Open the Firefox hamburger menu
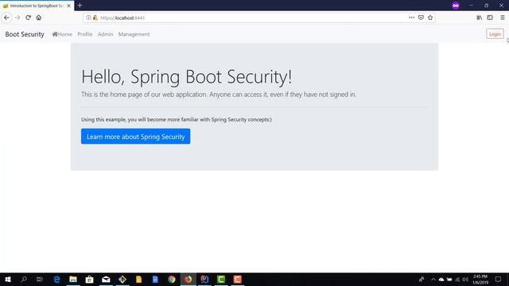Screen dimensions: 509x286 pyautogui.click(x=502, y=17)
